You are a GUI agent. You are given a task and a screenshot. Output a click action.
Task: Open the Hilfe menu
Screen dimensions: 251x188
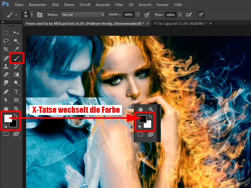click(x=178, y=5)
